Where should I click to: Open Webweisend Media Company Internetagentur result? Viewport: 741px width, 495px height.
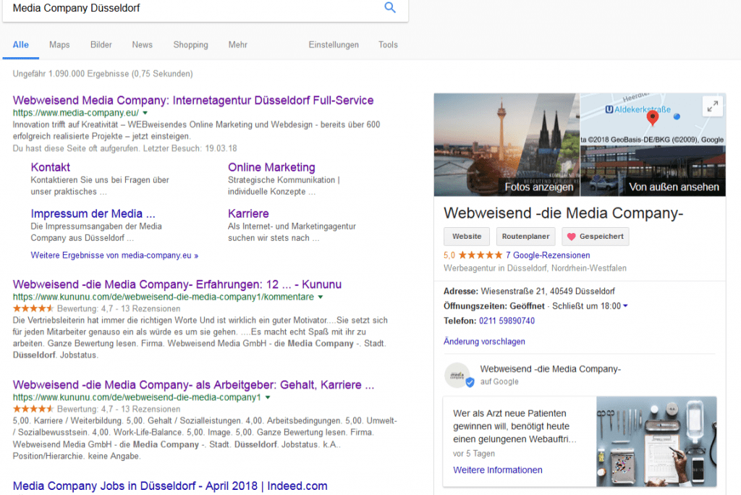(x=192, y=100)
